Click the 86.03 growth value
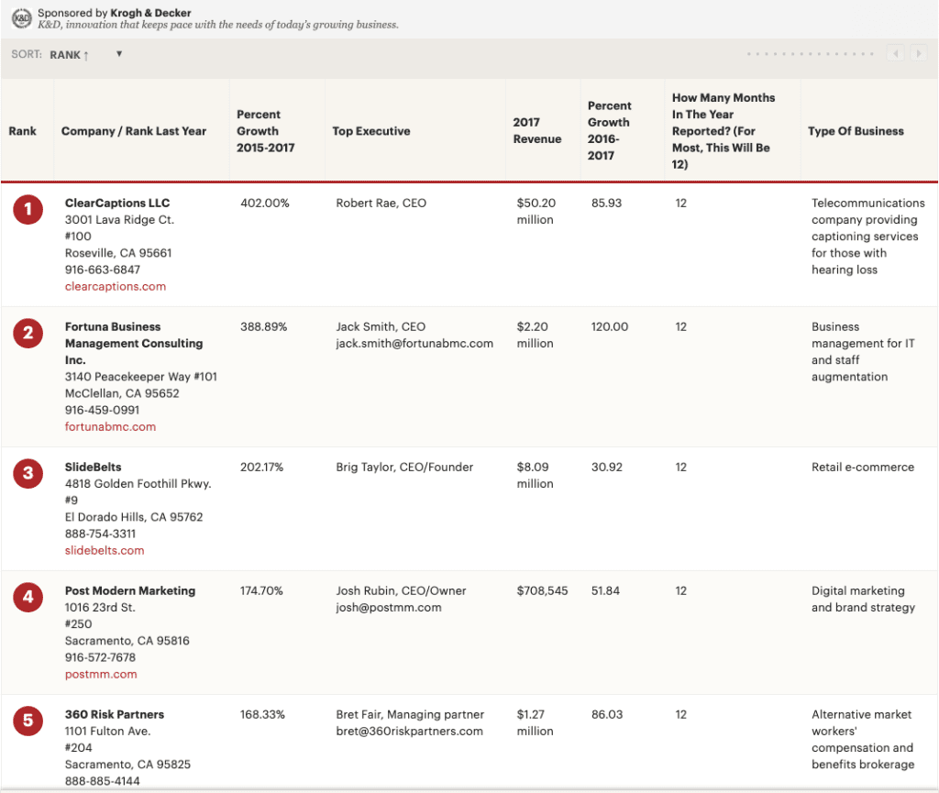Image resolution: width=939 pixels, height=793 pixels. pyautogui.click(x=607, y=714)
